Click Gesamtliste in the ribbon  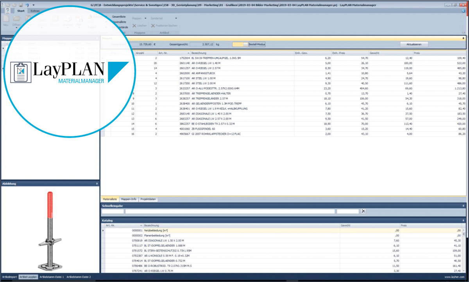point(119,17)
